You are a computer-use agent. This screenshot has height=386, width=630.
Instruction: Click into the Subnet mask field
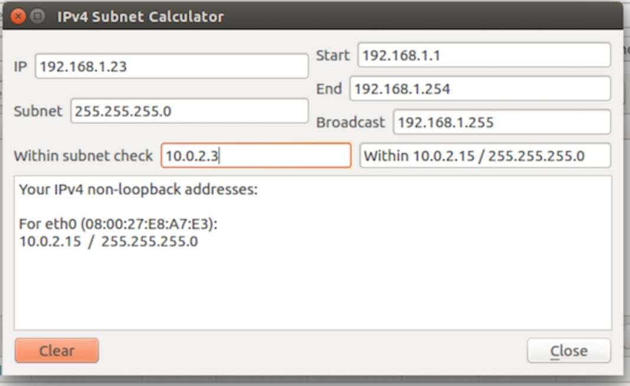(x=189, y=111)
